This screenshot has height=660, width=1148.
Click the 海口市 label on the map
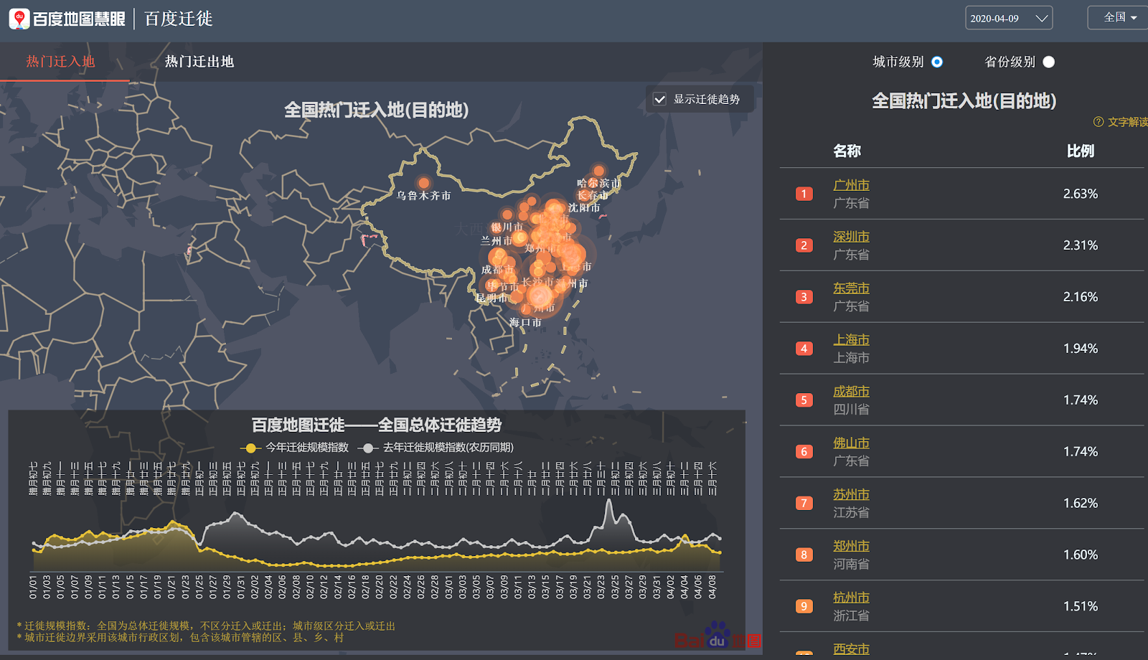[x=525, y=323]
